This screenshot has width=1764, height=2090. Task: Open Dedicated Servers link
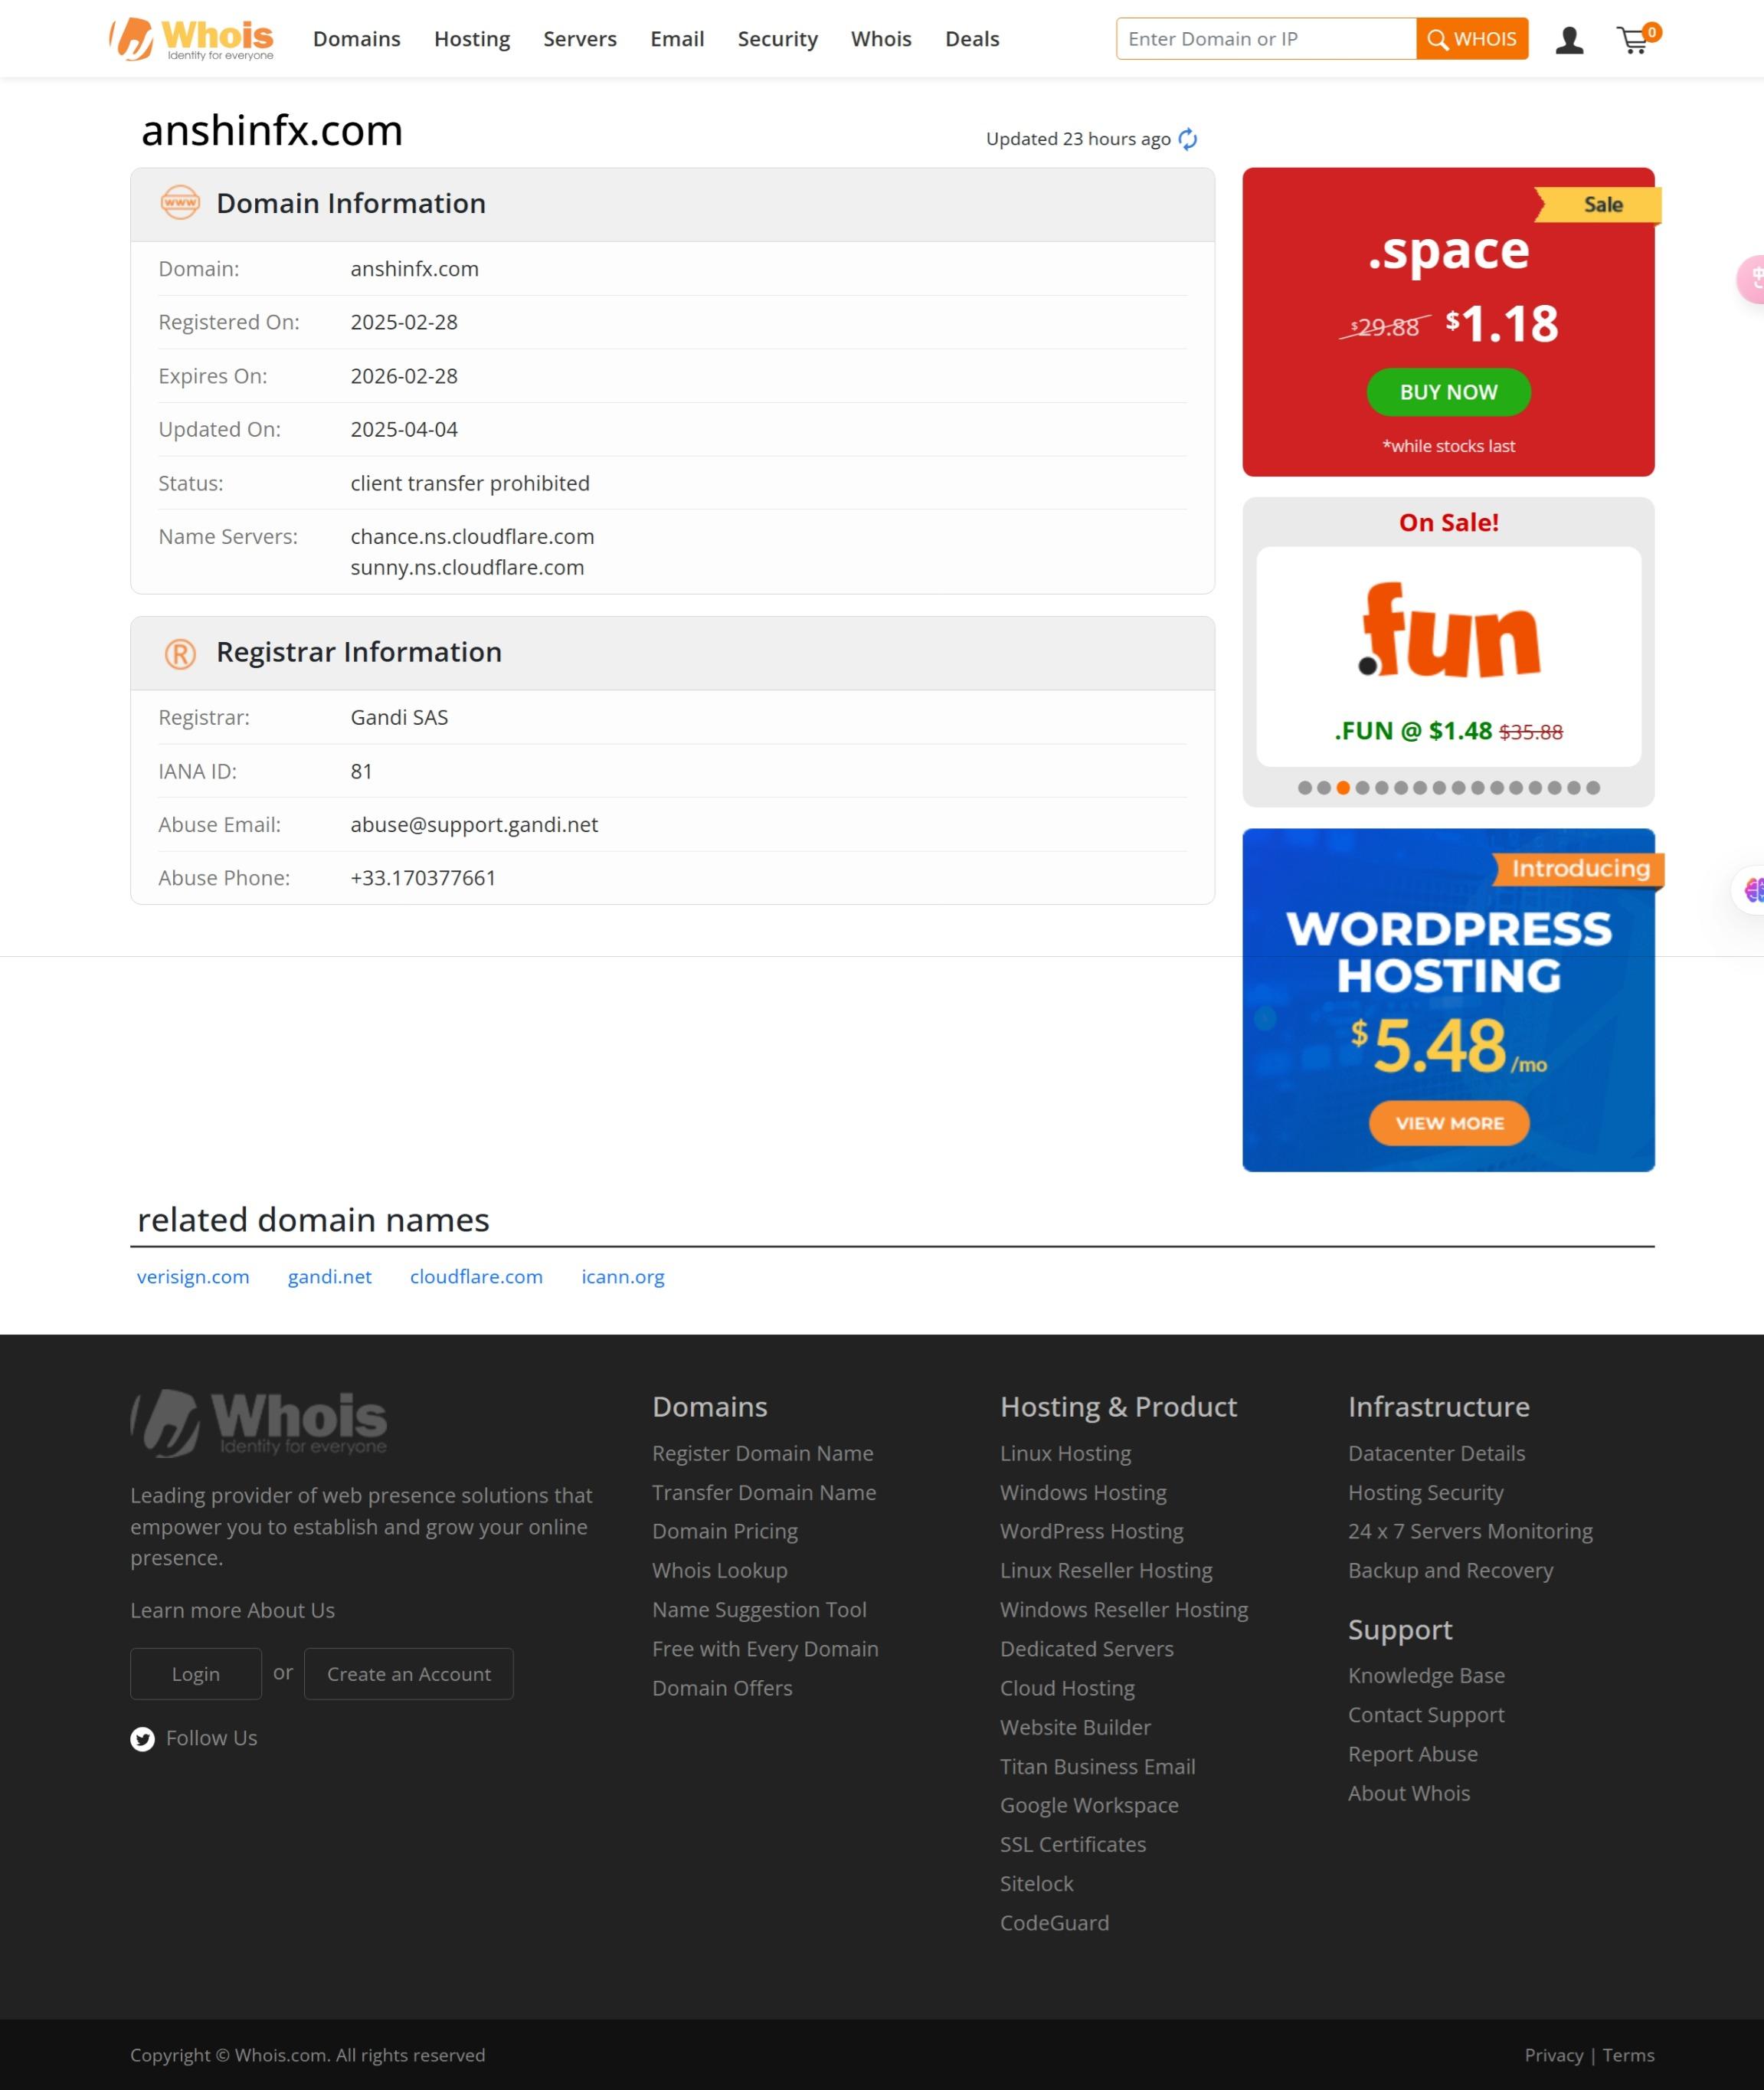pos(1087,1649)
